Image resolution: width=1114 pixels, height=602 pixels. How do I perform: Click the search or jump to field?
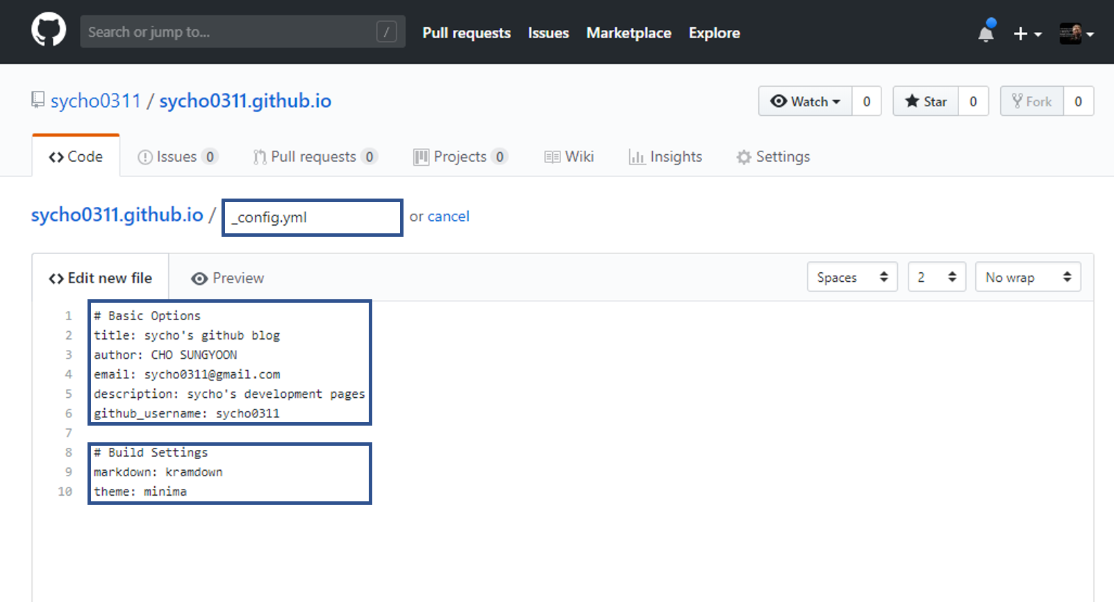pos(242,32)
